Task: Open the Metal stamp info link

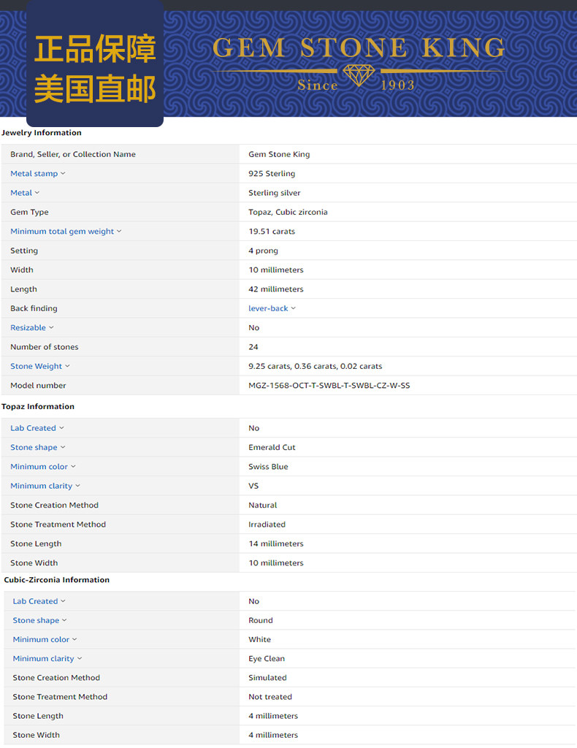Action: point(34,174)
